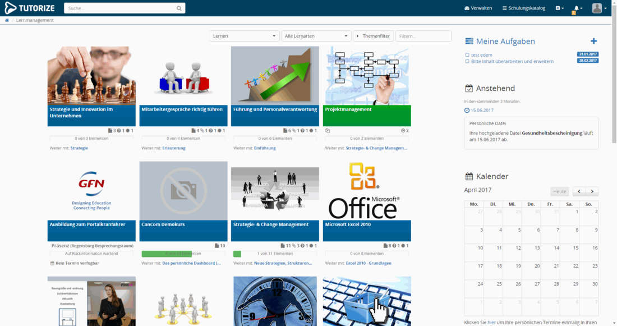This screenshot has width=617, height=326.
Task: Go to next calendar month
Action: click(x=592, y=191)
